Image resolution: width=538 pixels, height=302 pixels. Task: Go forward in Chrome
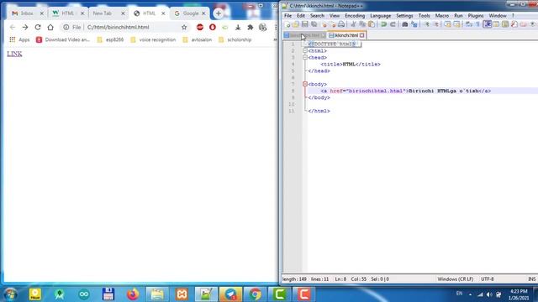click(25, 27)
